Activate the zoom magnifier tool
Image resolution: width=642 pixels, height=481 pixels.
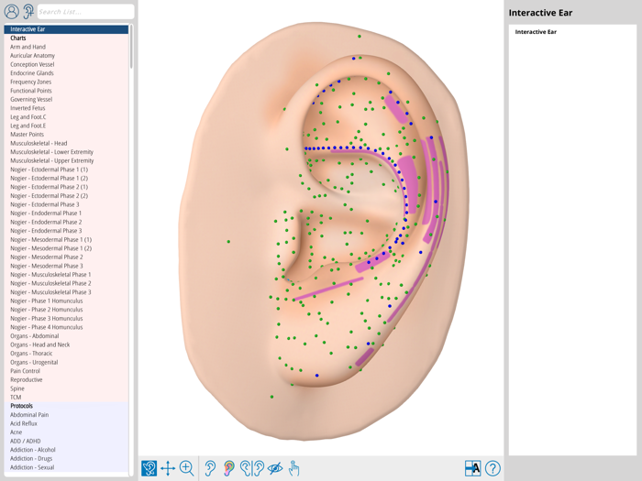tap(186, 468)
